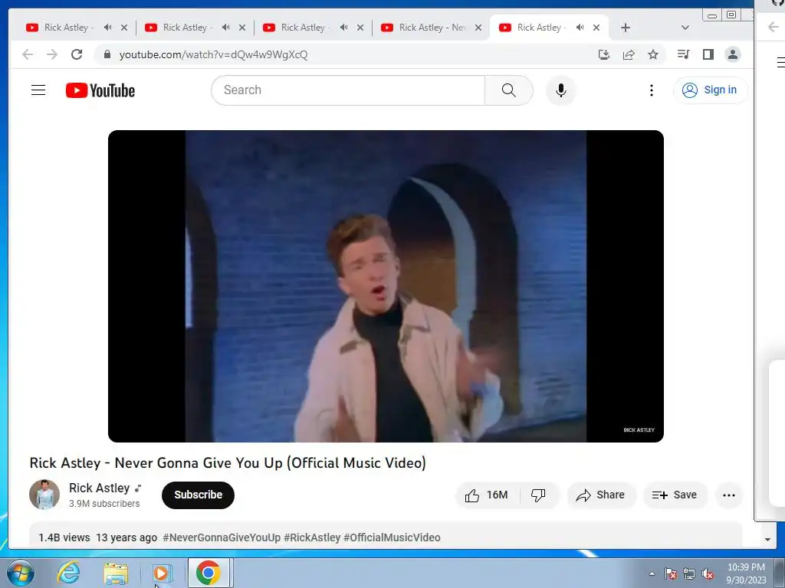
Task: Click the Share button
Action: (x=600, y=495)
